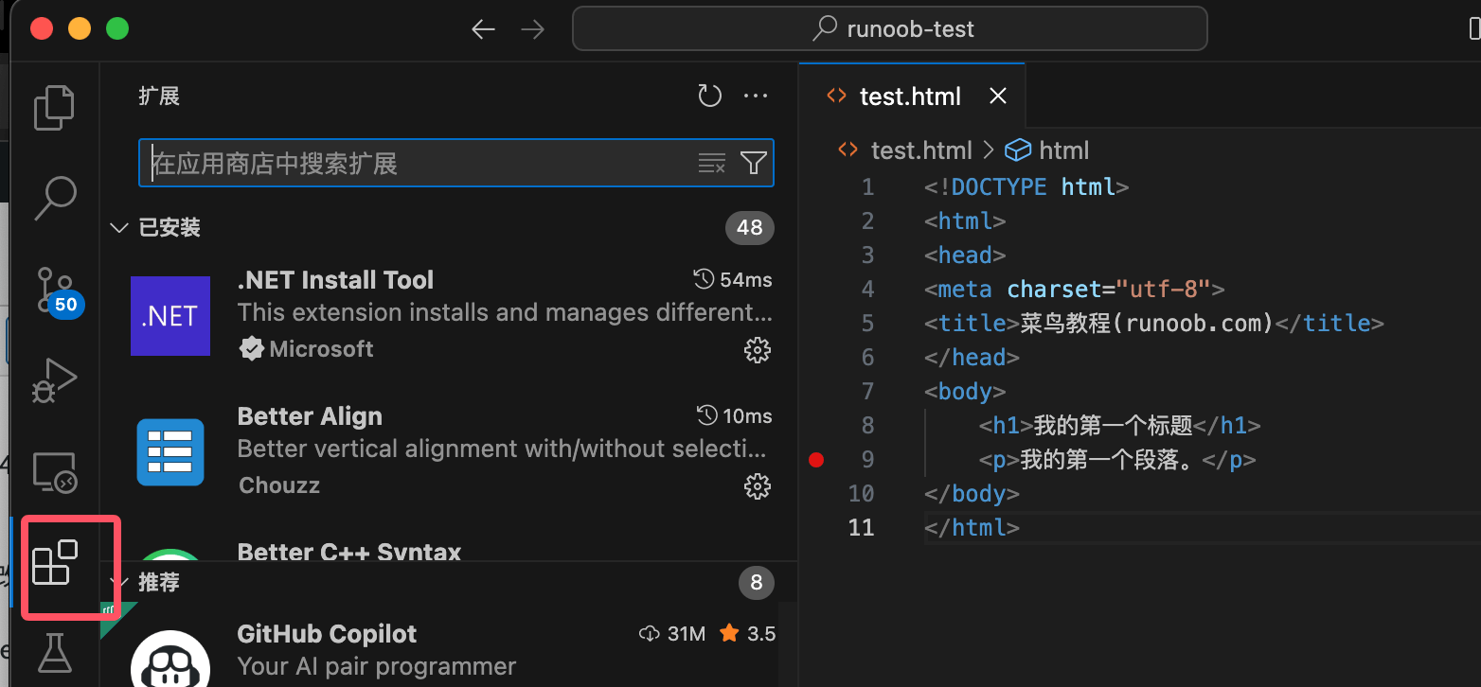Open the Remote Explorer view

54,471
